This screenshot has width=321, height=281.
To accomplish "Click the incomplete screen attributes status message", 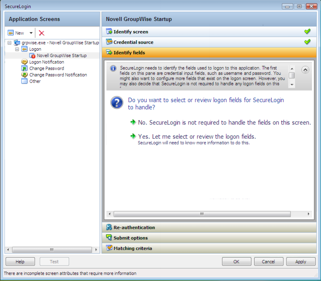I will [70, 273].
